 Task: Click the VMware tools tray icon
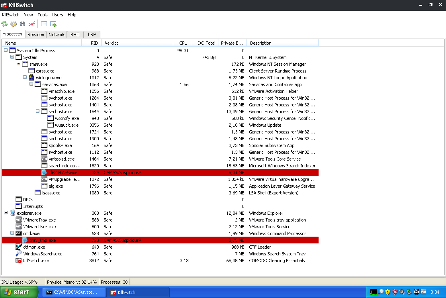click(x=423, y=292)
